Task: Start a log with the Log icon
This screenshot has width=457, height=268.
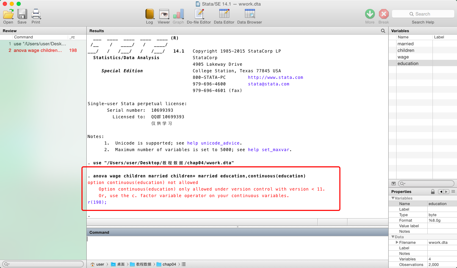Action: [x=150, y=14]
